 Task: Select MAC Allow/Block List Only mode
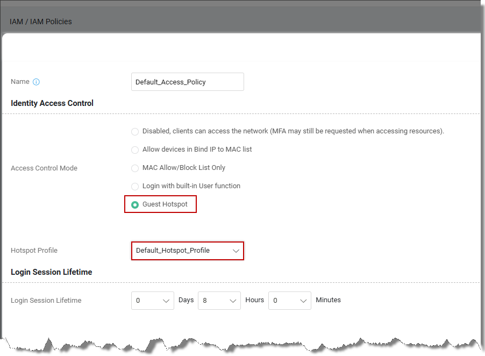(x=135, y=168)
